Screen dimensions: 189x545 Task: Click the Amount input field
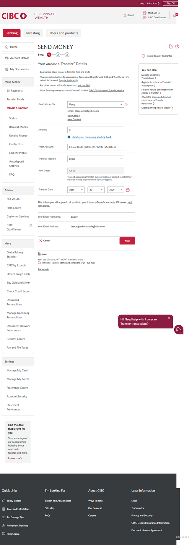point(96,130)
